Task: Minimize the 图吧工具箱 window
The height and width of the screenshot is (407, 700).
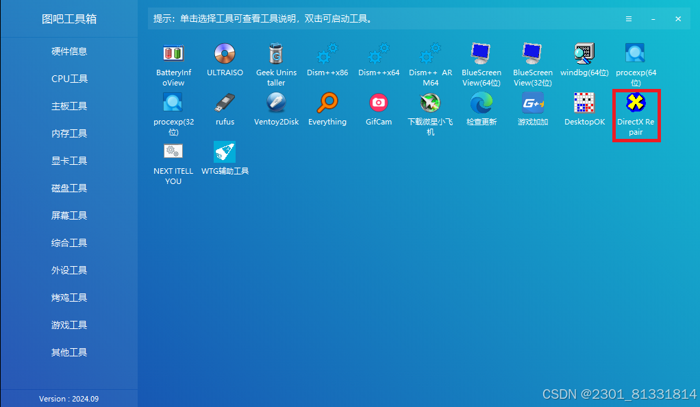Action: point(653,18)
